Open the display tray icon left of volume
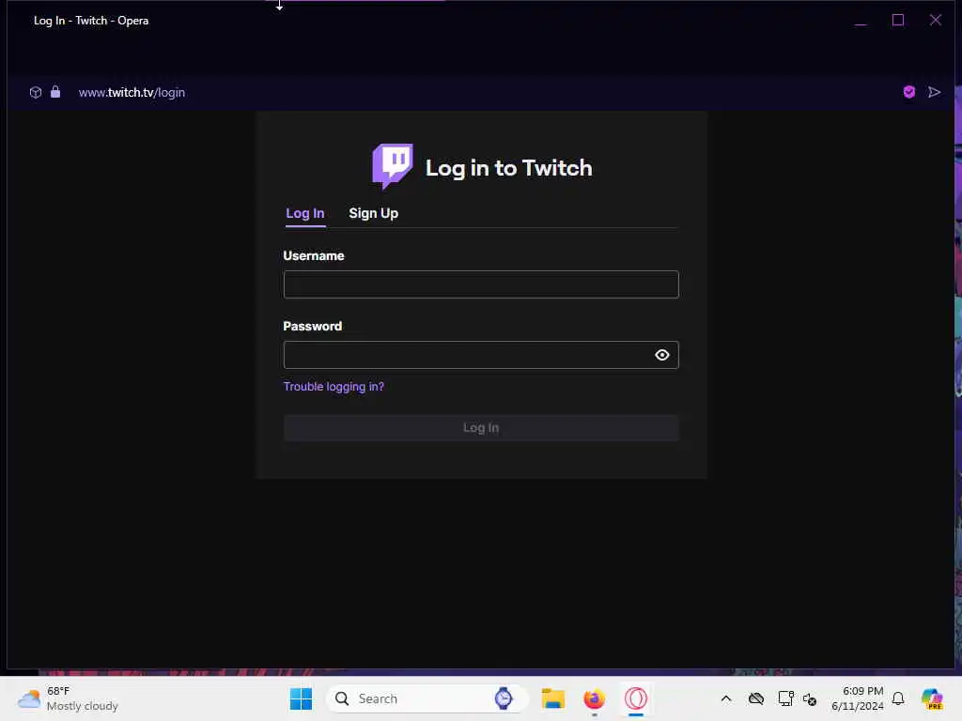The width and height of the screenshot is (962, 721). point(785,698)
